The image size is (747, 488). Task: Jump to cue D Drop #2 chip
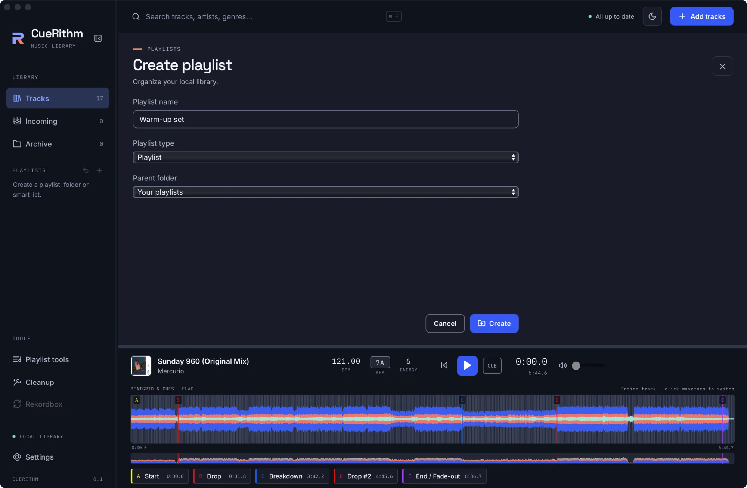tap(366, 476)
